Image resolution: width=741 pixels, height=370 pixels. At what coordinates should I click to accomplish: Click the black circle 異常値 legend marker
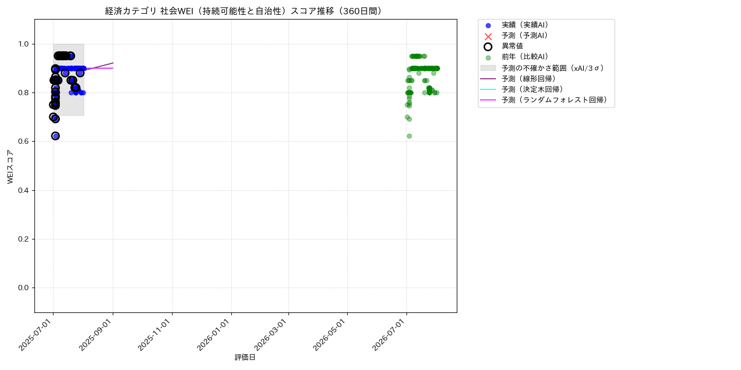(488, 47)
